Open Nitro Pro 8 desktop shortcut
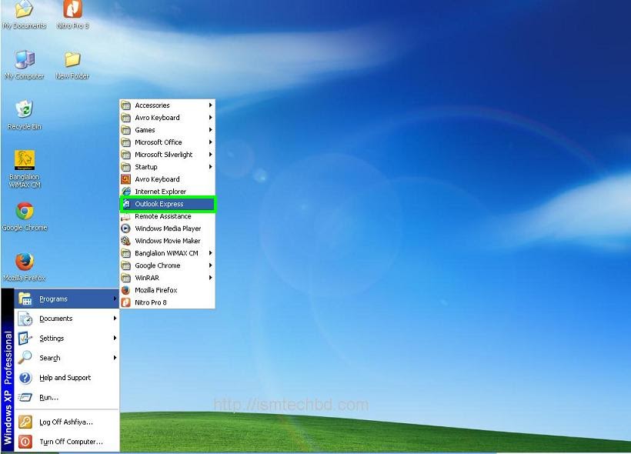This screenshot has width=631, height=454. click(72, 14)
